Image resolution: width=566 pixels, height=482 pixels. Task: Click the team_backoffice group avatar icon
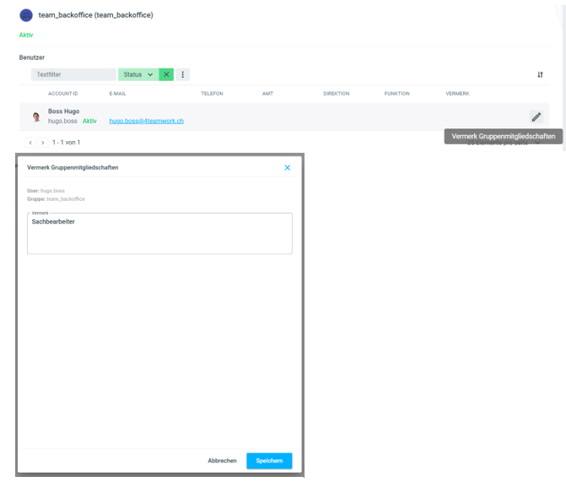26,15
